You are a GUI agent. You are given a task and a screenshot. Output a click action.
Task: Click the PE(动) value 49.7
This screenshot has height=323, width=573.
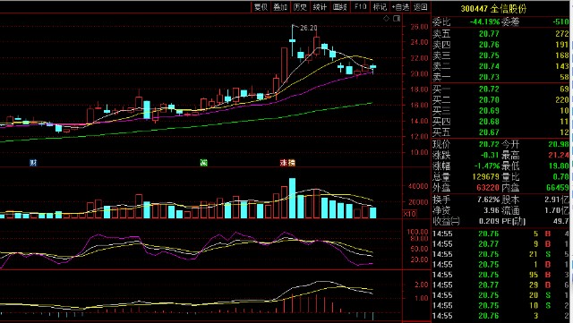561,221
